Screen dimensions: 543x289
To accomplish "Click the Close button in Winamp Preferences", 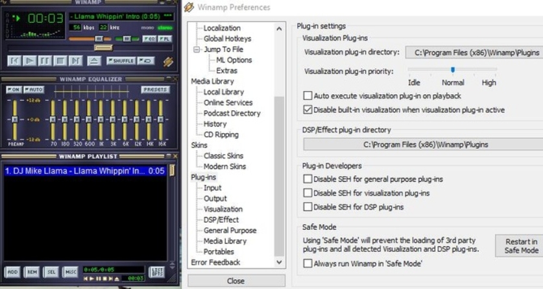I will pyautogui.click(x=237, y=281).
